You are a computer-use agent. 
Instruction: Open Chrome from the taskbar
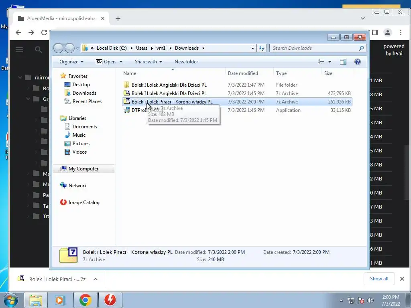pyautogui.click(x=85, y=300)
